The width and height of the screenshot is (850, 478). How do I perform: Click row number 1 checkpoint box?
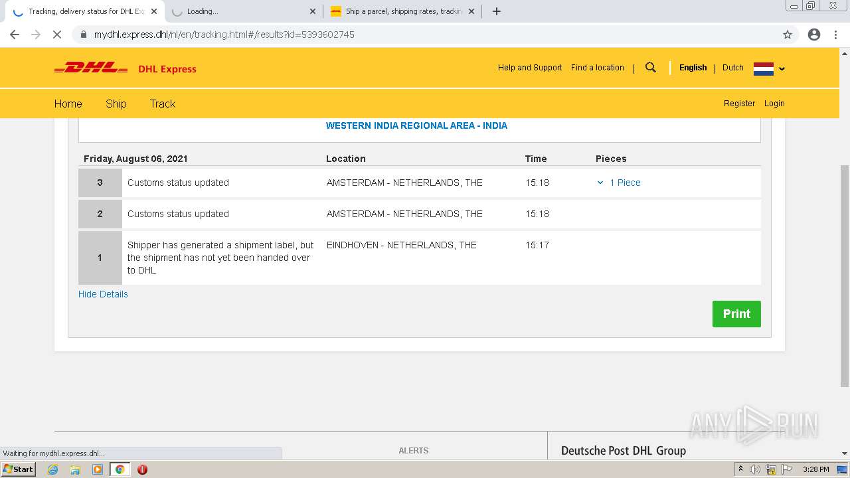(100, 258)
